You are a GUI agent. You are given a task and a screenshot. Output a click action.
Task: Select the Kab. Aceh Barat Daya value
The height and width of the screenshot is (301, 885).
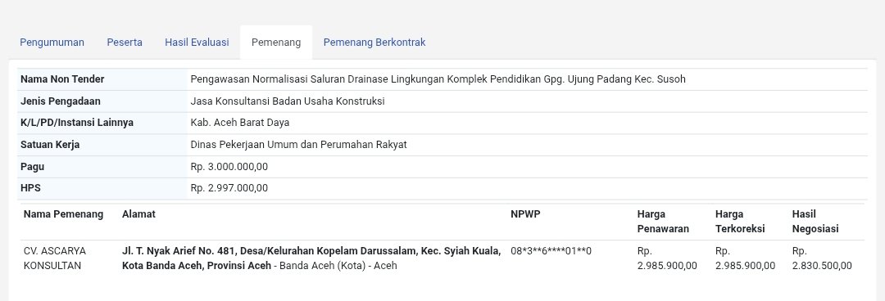[240, 123]
